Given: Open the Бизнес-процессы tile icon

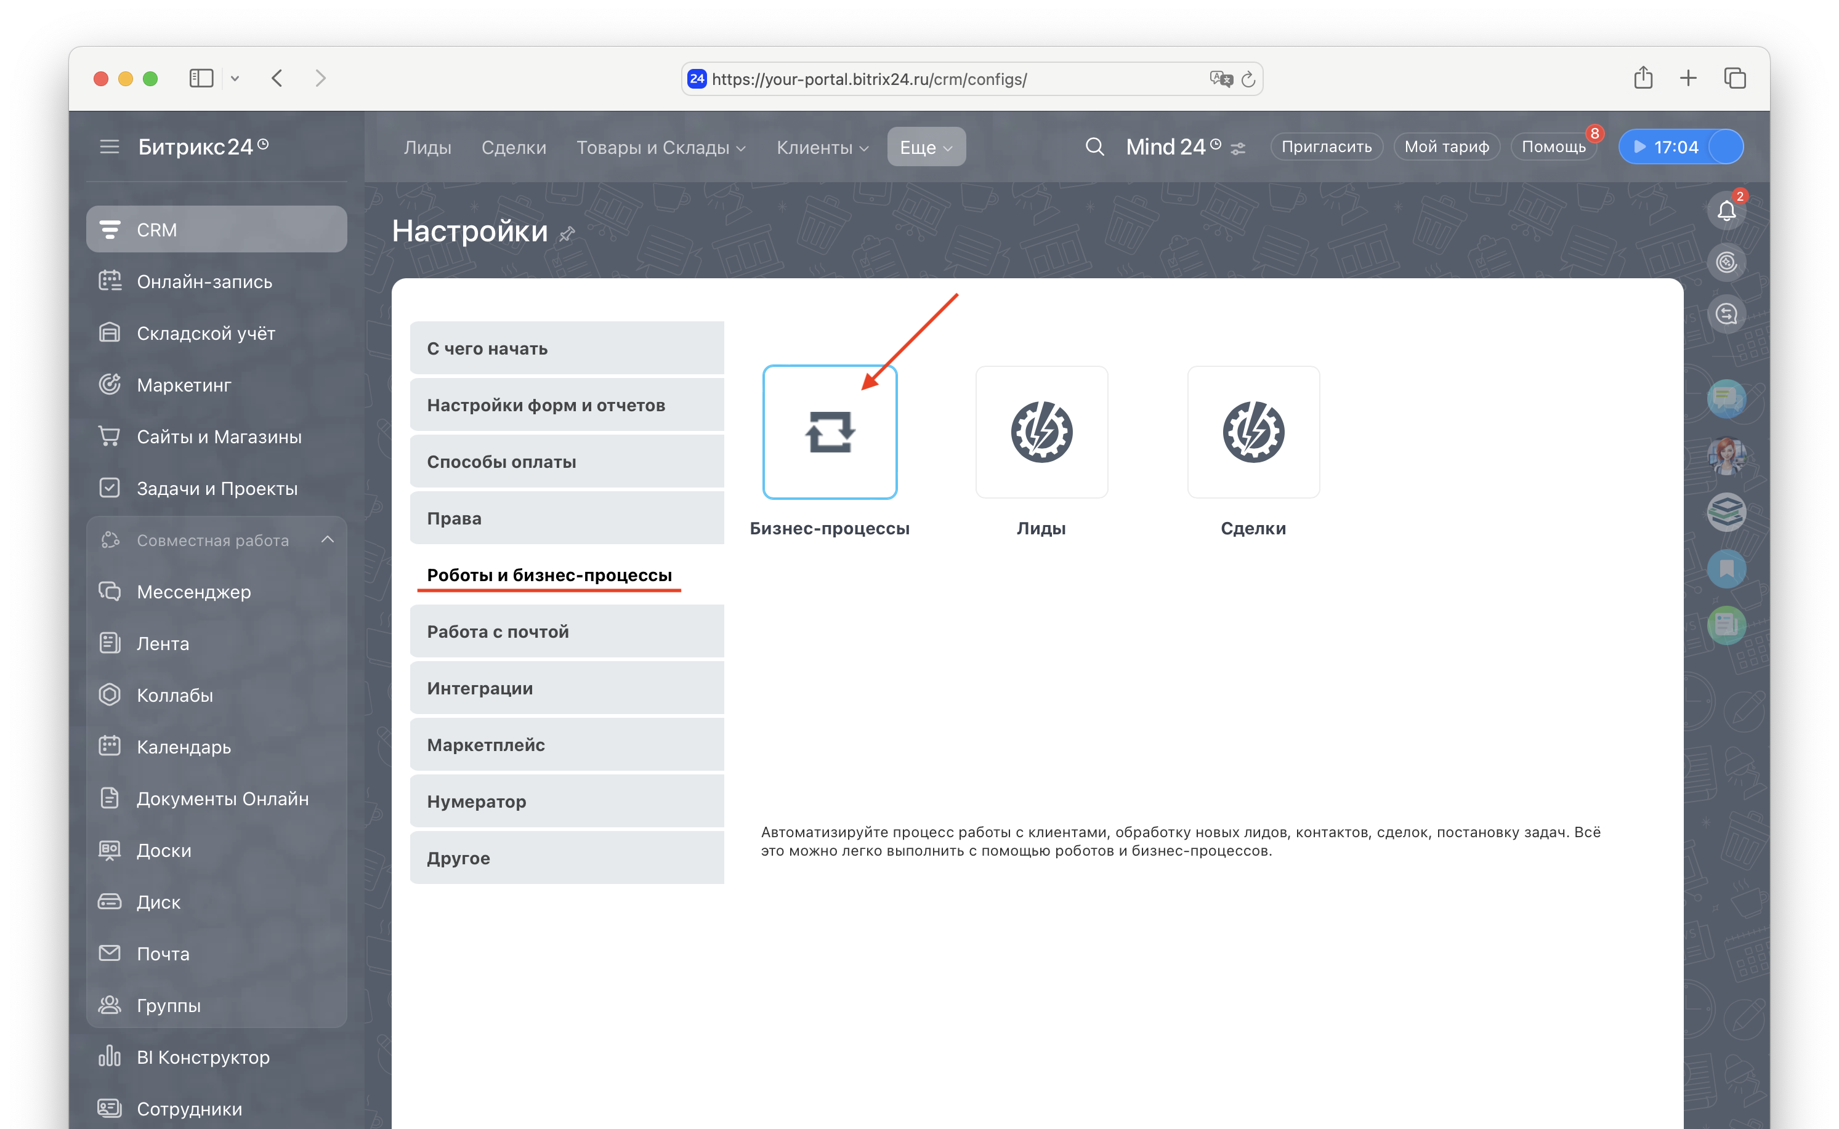Looking at the screenshot, I should coord(829,432).
